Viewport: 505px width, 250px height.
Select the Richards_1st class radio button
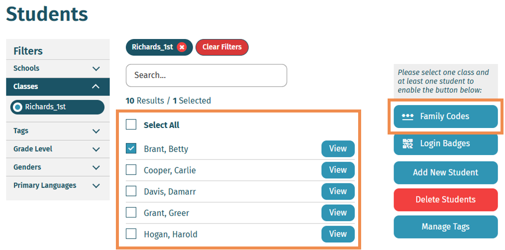click(18, 107)
